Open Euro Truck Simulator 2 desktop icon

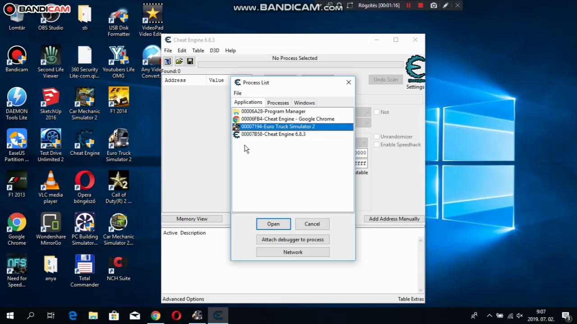[119, 146]
